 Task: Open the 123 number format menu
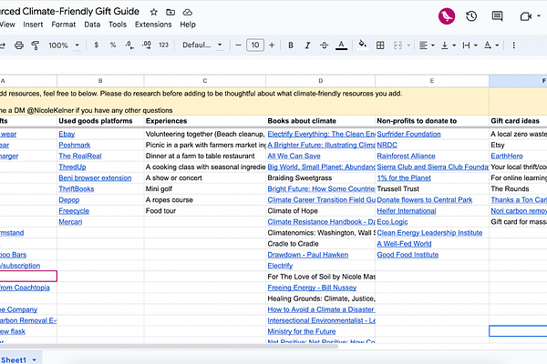click(163, 45)
